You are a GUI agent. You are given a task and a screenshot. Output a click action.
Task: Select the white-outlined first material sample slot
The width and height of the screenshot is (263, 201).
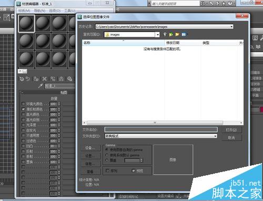click(26, 24)
